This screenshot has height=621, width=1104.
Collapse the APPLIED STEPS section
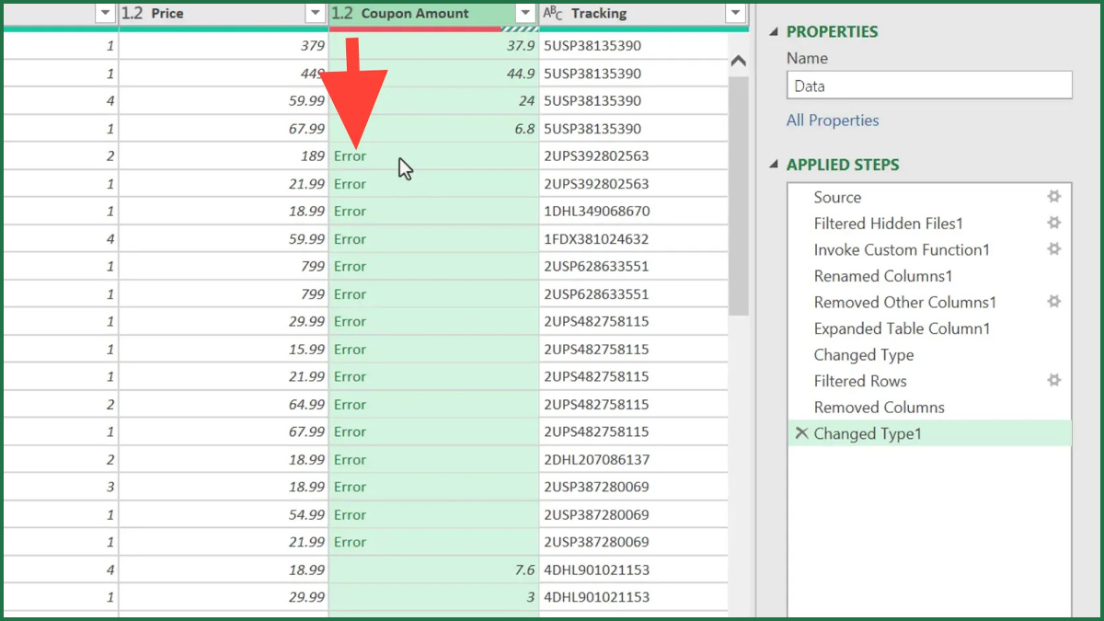tap(774, 166)
